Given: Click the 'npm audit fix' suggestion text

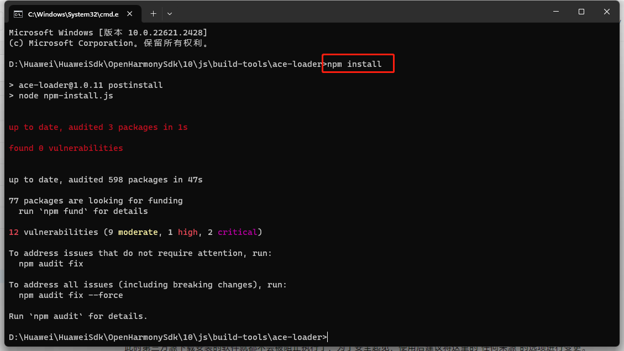Looking at the screenshot, I should [51, 263].
